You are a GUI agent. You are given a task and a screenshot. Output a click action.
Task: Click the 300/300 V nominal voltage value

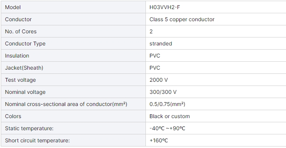coord(163,92)
